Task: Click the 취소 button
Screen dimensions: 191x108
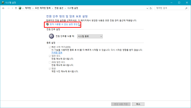Action: (x=138, y=104)
